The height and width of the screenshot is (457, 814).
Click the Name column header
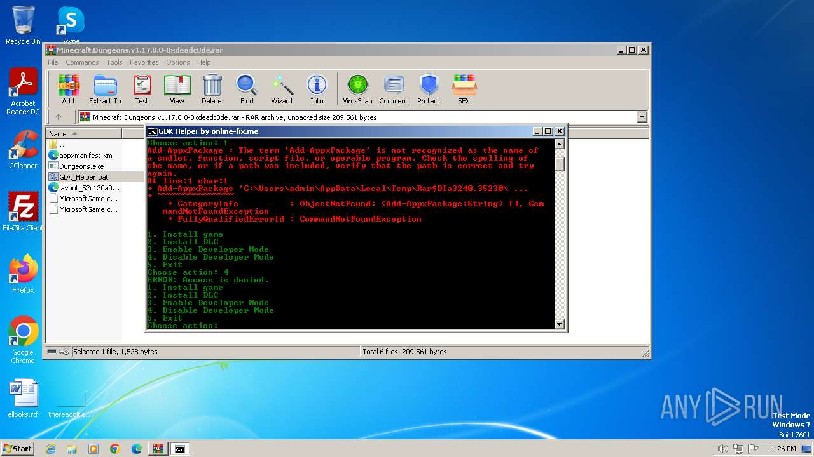pos(83,133)
